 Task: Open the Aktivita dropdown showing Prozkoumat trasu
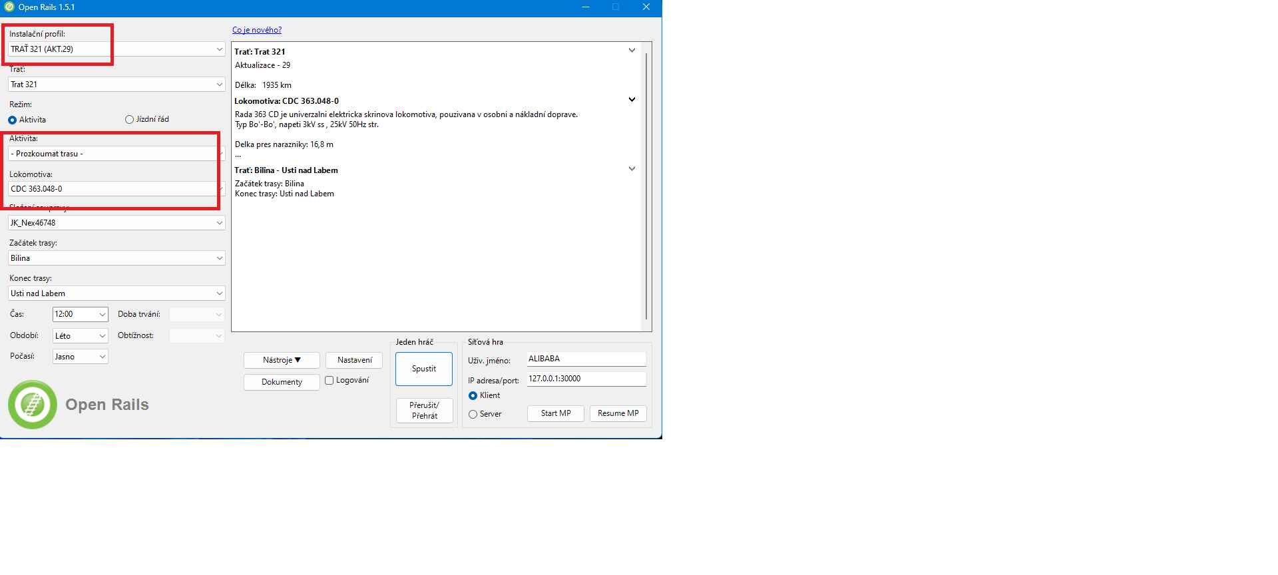(x=116, y=154)
